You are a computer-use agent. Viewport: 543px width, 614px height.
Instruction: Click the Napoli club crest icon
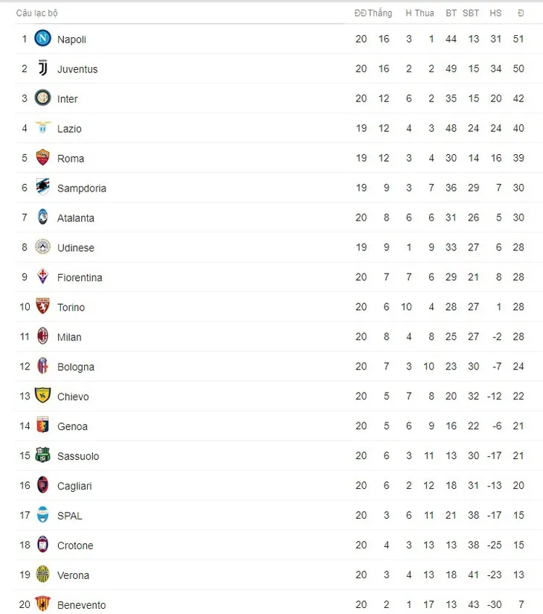pos(43,39)
